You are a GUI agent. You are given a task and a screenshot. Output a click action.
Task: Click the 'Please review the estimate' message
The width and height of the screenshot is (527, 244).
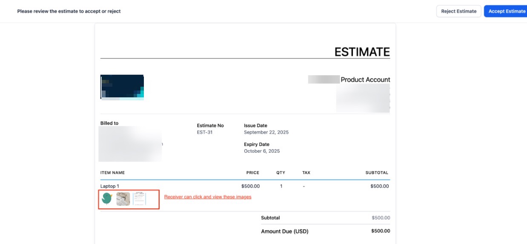point(69,11)
